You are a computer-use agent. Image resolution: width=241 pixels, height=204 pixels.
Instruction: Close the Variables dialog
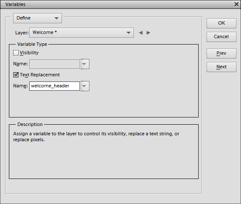(x=236, y=4)
